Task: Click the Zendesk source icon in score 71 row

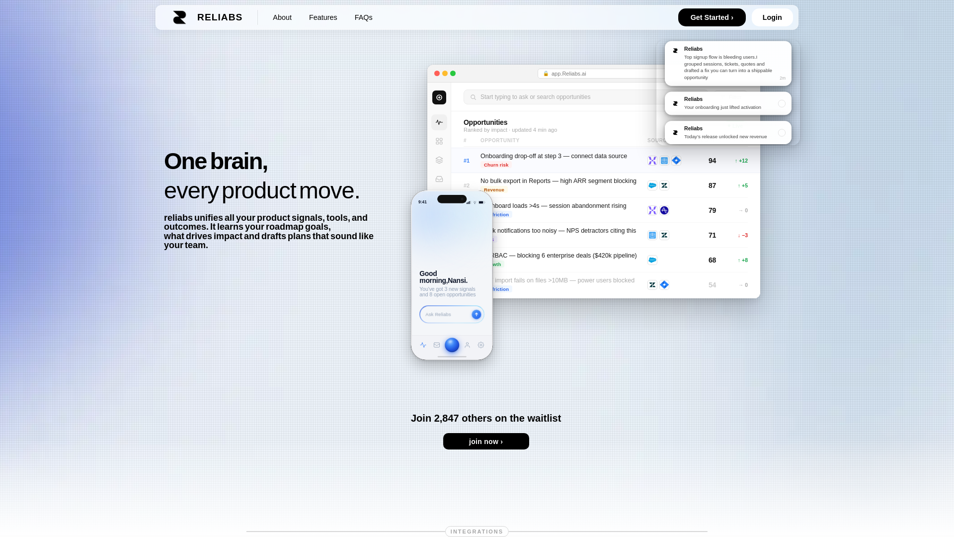Action: tap(664, 235)
